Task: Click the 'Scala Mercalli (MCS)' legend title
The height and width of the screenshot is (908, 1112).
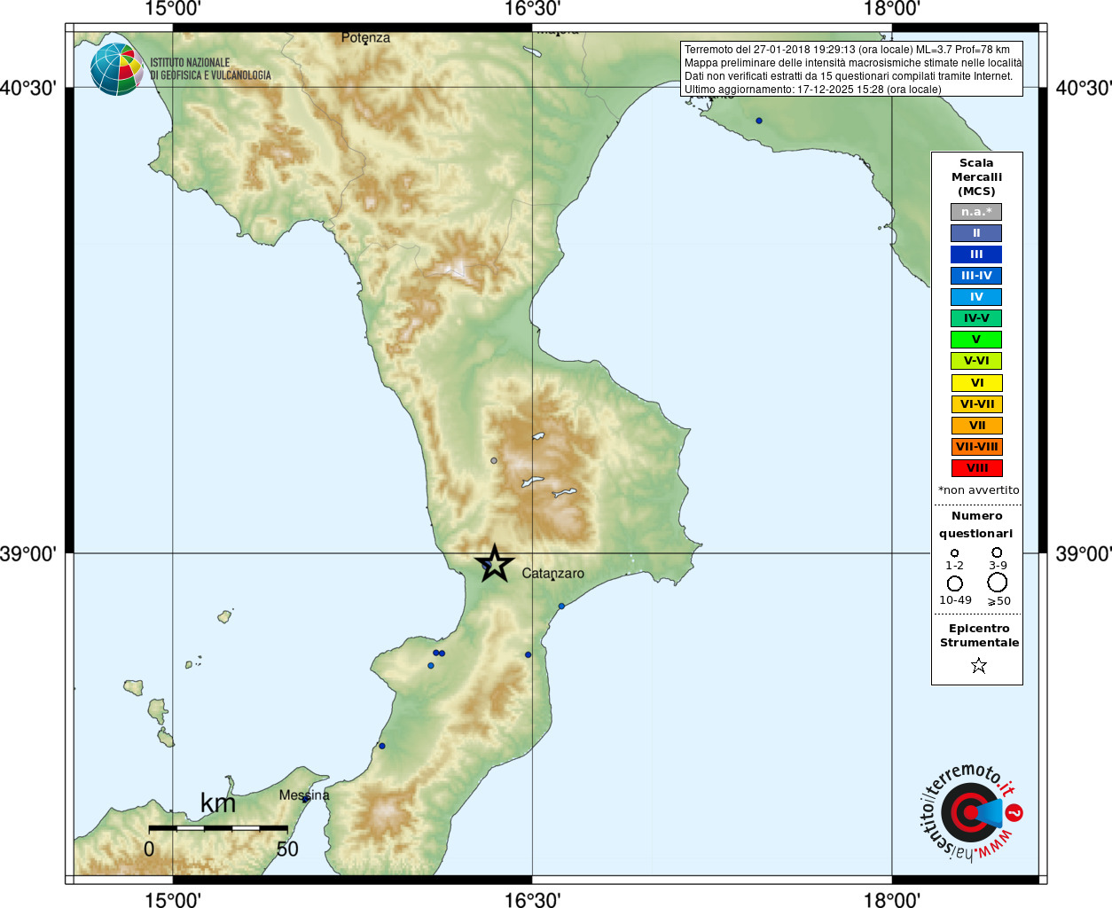Action: (x=976, y=177)
